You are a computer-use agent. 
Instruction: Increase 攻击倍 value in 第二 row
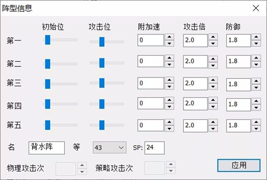(213, 59)
